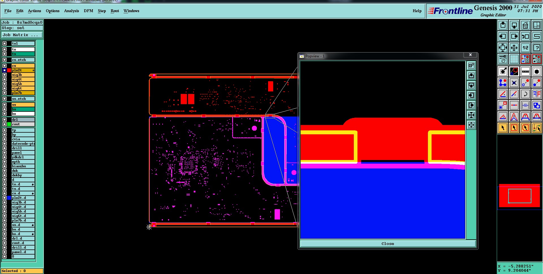This screenshot has width=543, height=274.
Task: Toggle the drl layer checkbox
Action: click(x=5, y=120)
